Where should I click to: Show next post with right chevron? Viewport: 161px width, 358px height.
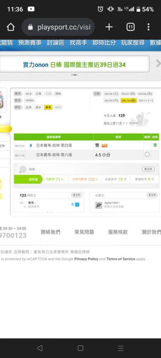coord(82,205)
